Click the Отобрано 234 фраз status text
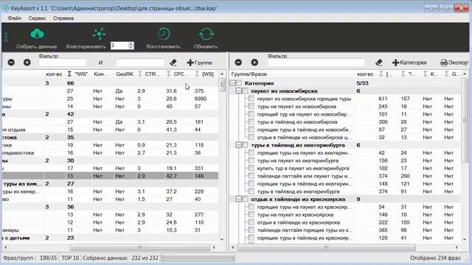The image size is (472, 265). 435,258
